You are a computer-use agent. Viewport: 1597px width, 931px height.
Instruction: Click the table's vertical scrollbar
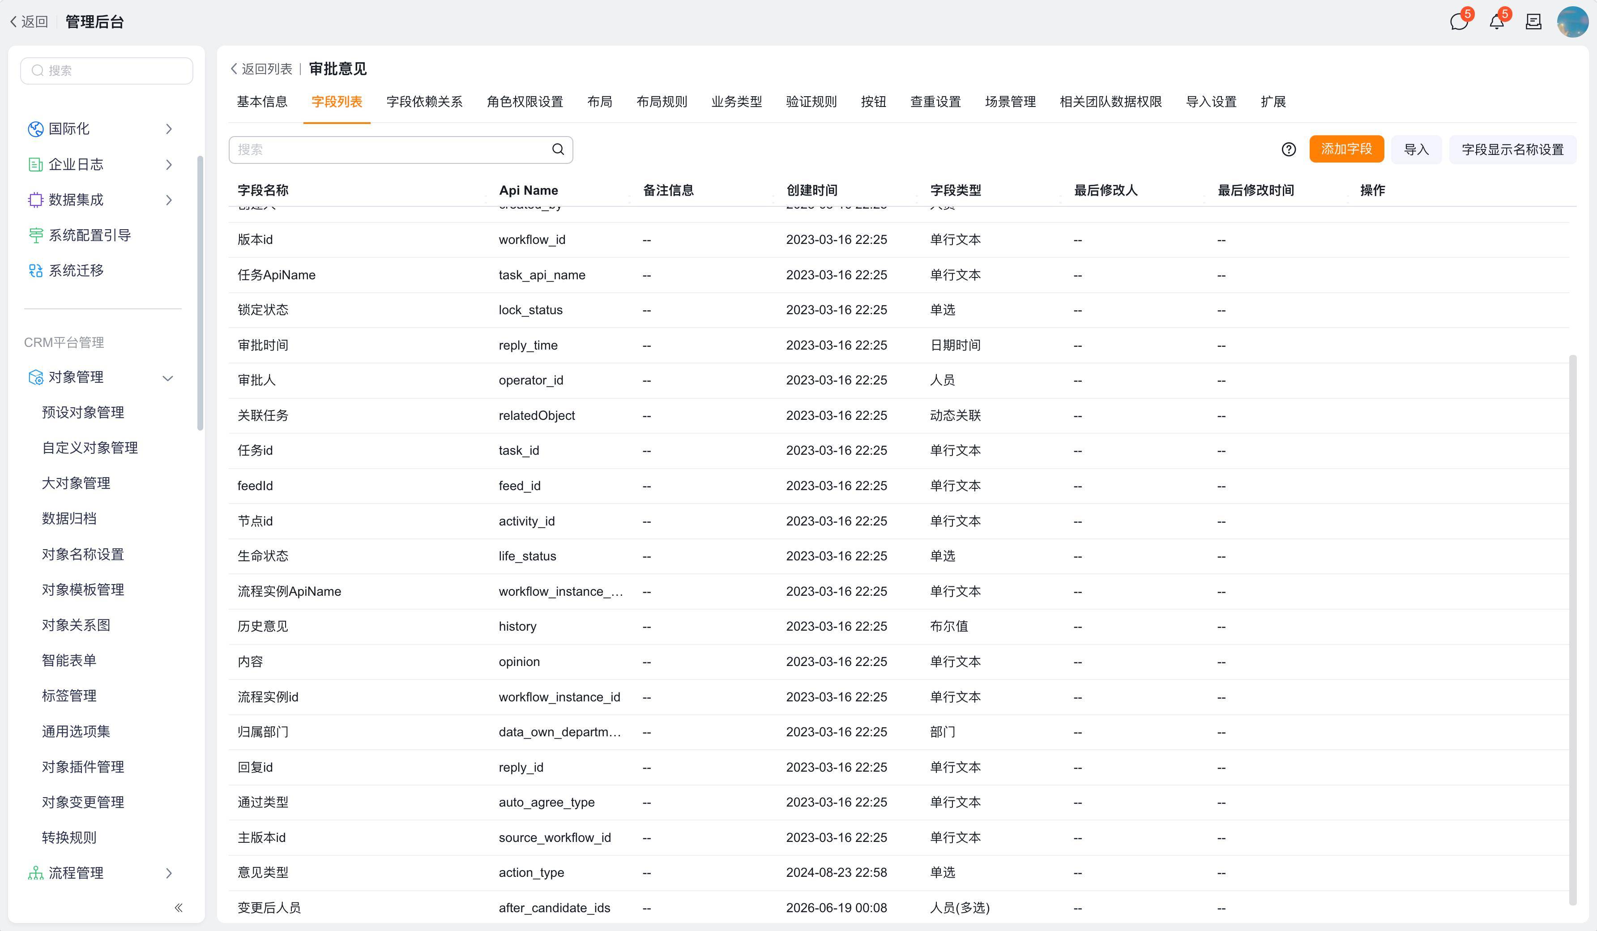[1572, 631]
